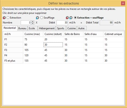Image resolution: width=127 pixels, height=108 pixels.
Task: Click the Salle d'eau column header
Action: (x=93, y=34)
